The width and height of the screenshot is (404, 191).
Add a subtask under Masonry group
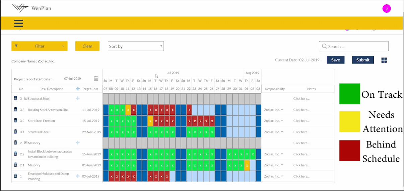pos(78,143)
